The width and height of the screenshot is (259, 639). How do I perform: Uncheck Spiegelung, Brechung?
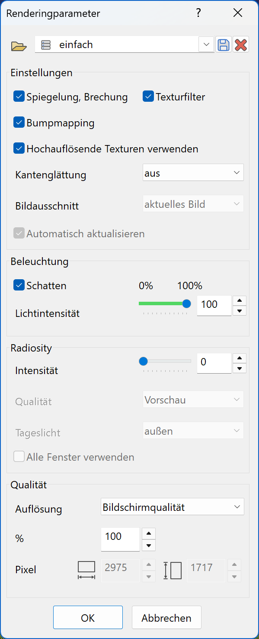point(19,97)
